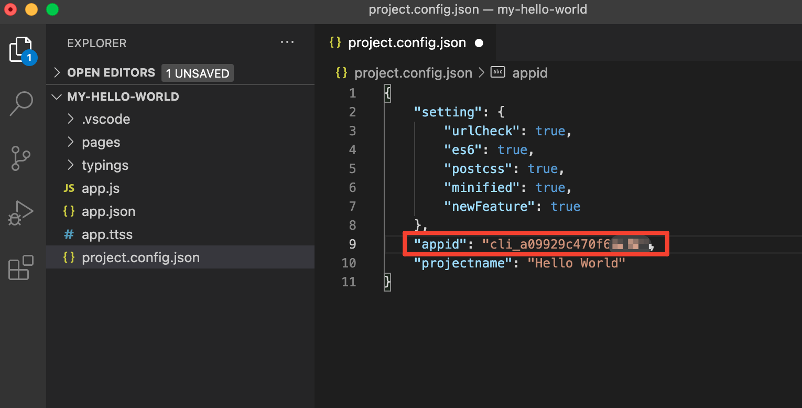Click the project.config.json breadcrumb segment
Viewport: 802px width, 408px height.
[x=413, y=73]
